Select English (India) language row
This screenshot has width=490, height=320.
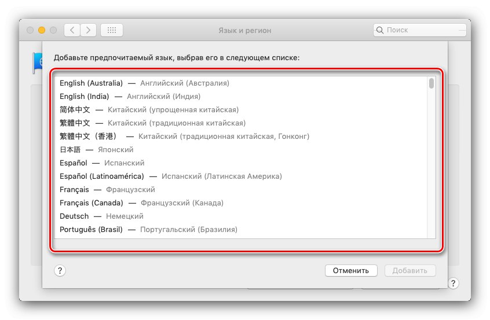[130, 97]
